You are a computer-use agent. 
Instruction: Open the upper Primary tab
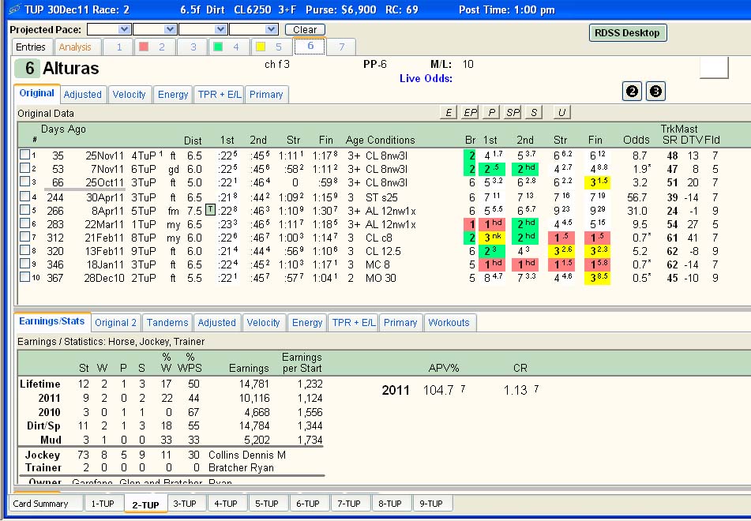click(x=266, y=95)
